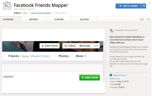Screen dimensions: 152x96
Task: Click the share icon button
Action: coord(144,6)
